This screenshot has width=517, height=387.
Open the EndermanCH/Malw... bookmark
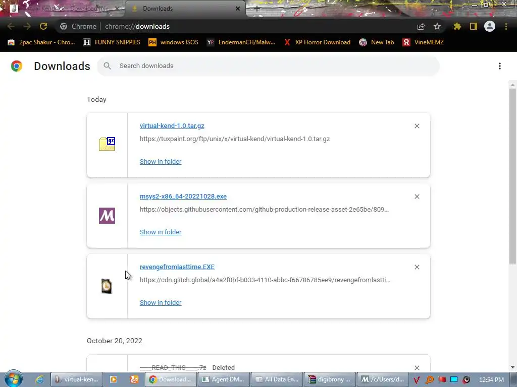click(241, 42)
